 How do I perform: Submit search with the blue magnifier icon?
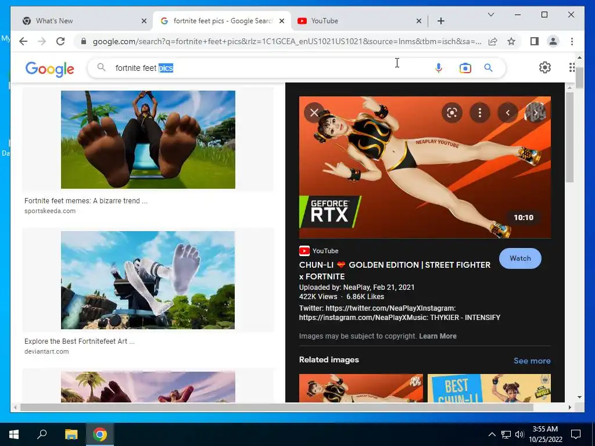point(488,68)
